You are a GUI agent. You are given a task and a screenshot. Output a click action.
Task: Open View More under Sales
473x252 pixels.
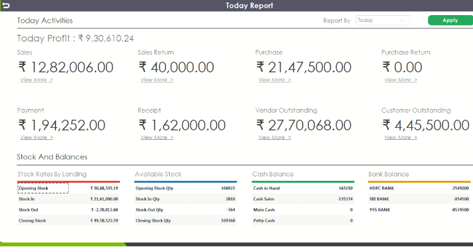[x=37, y=80]
